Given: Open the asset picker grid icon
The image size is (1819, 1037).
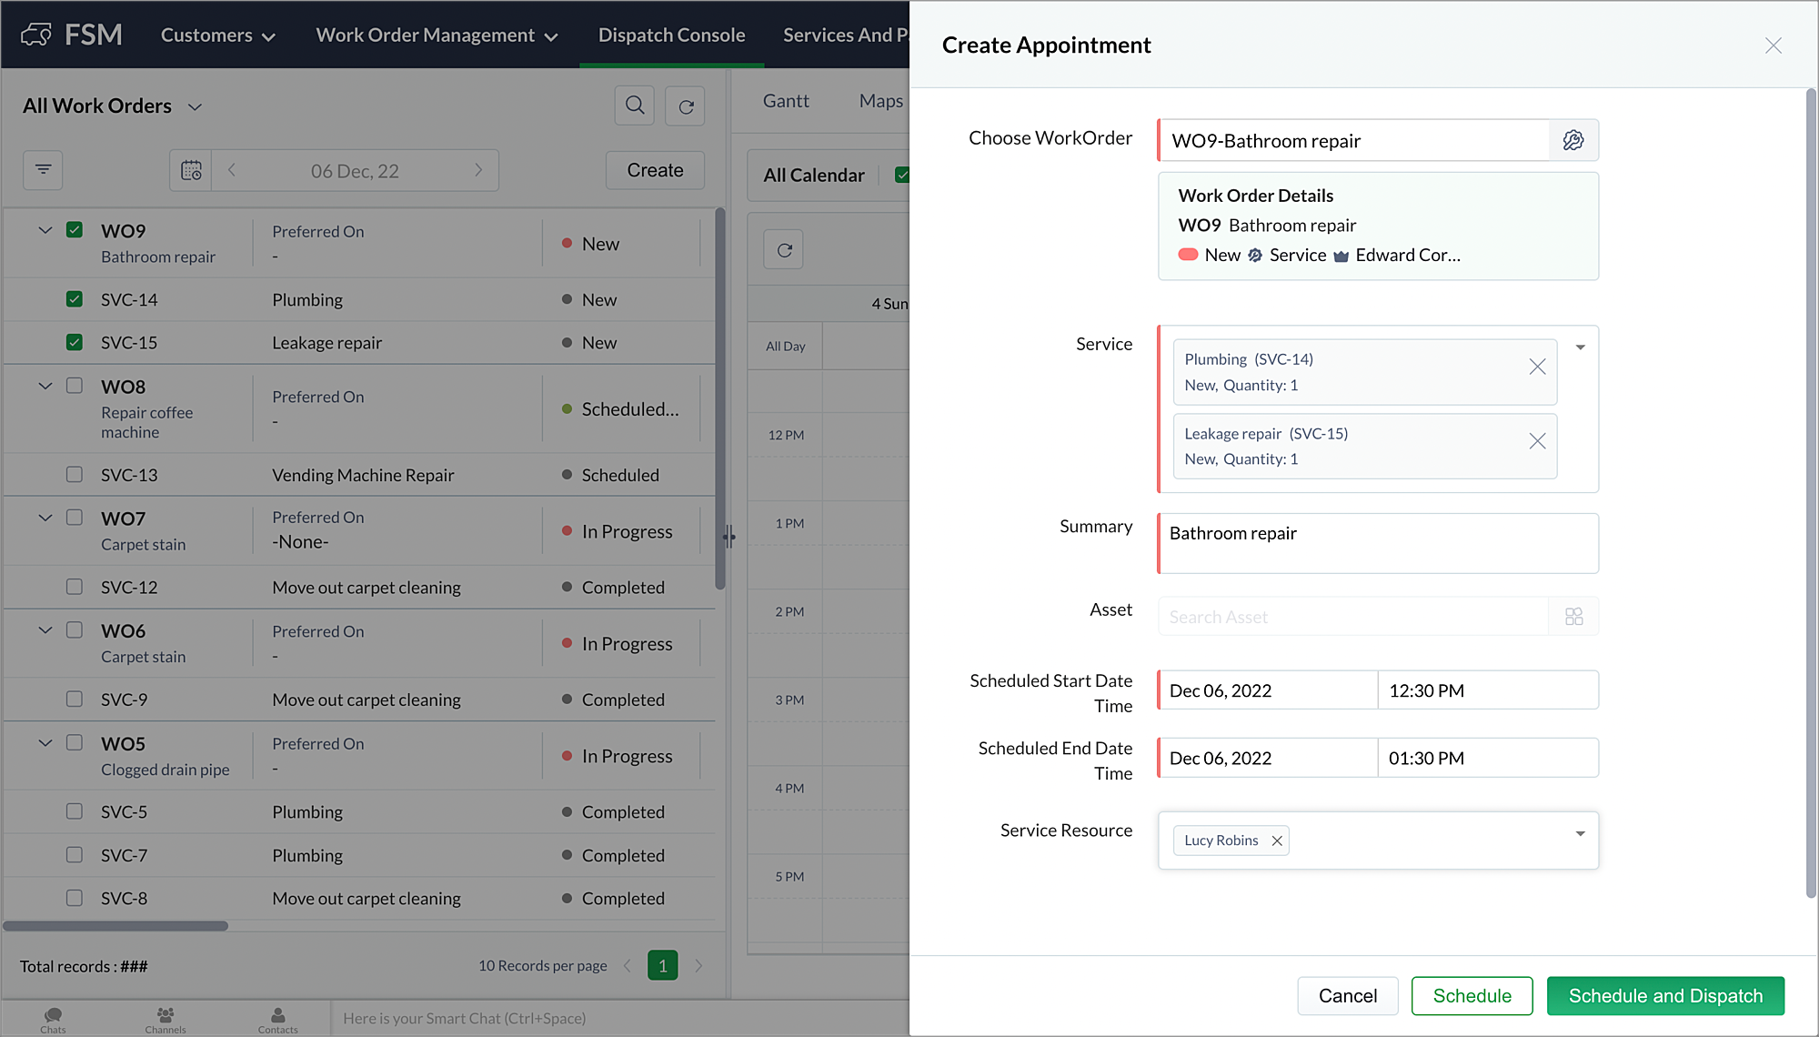Looking at the screenshot, I should 1573,617.
